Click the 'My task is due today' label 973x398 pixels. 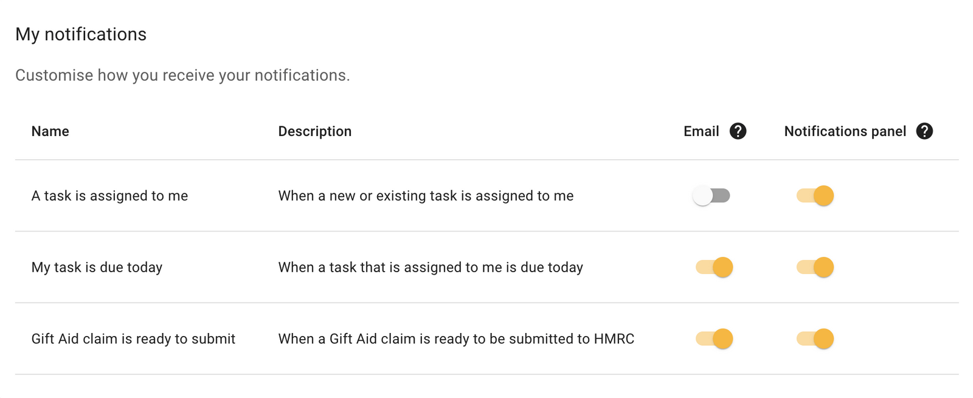click(97, 267)
